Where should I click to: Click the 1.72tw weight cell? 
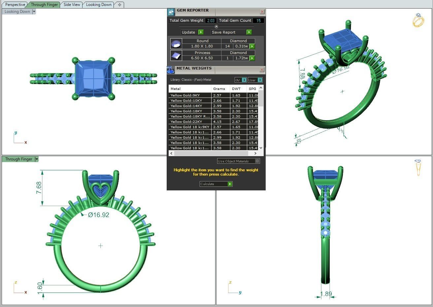pyautogui.click(x=241, y=58)
